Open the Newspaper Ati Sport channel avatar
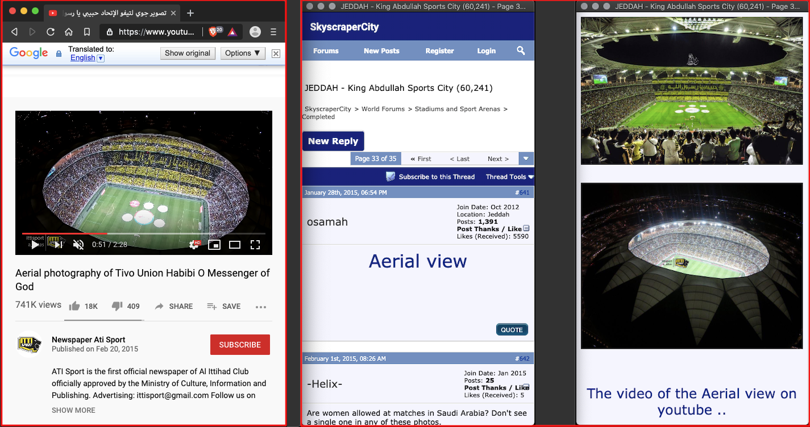810x427 pixels. pyautogui.click(x=29, y=344)
